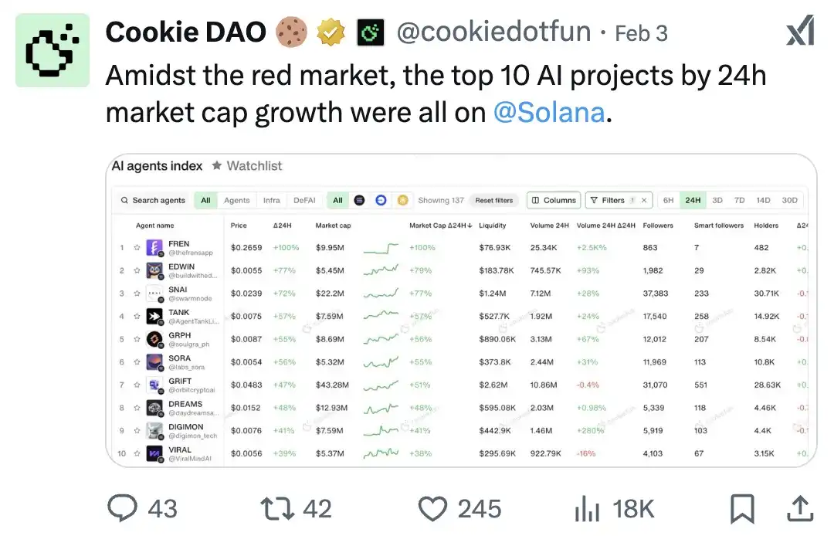Viewport: 834px width, 536px height.
Task: Share the tweet via share icon
Action: coord(800,507)
